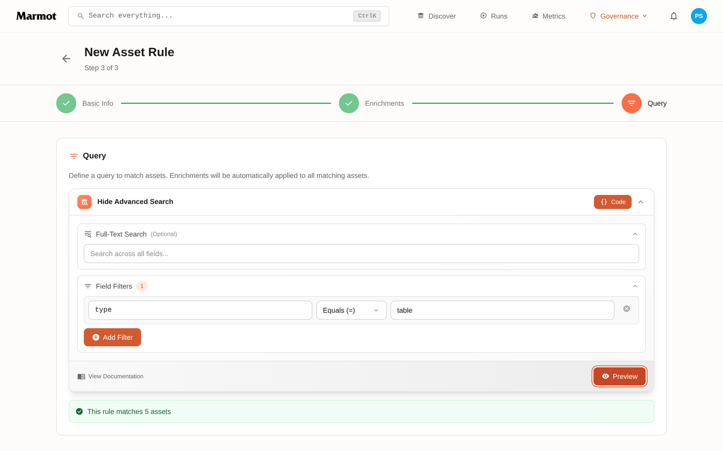
Task: Open View Documentation link
Action: pyautogui.click(x=110, y=376)
